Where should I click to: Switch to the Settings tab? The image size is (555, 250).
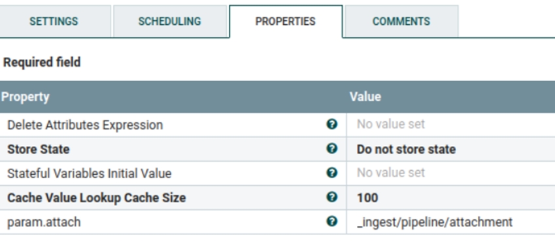click(x=54, y=21)
